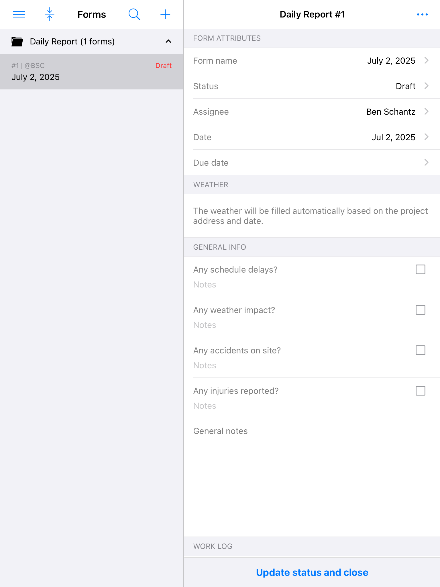Open the Due date picker row
Image resolution: width=440 pixels, height=587 pixels.
(x=312, y=163)
